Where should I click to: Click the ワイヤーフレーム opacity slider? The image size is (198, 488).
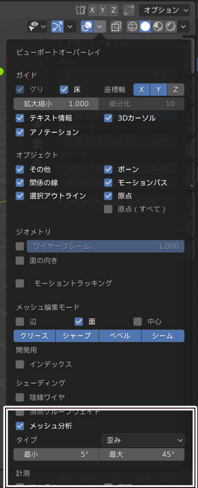click(x=106, y=246)
